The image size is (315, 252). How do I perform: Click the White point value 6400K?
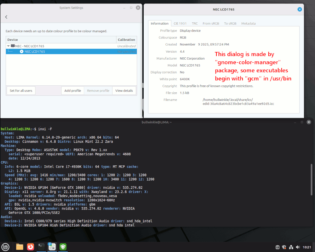click(x=185, y=79)
